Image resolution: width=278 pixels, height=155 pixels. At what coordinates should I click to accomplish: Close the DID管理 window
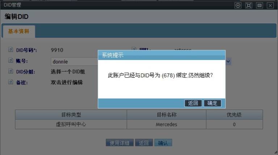270,5
